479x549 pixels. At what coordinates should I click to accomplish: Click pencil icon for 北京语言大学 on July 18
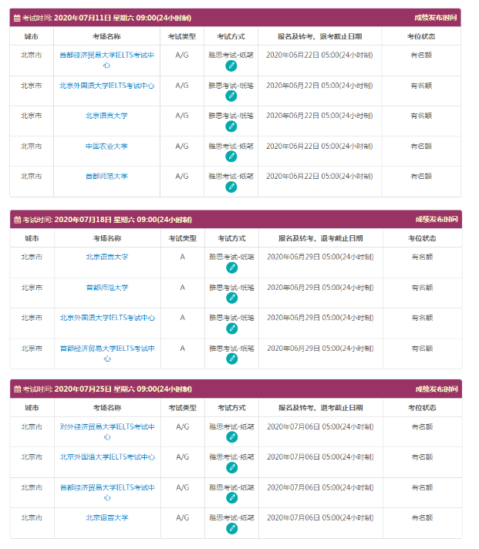231,268
